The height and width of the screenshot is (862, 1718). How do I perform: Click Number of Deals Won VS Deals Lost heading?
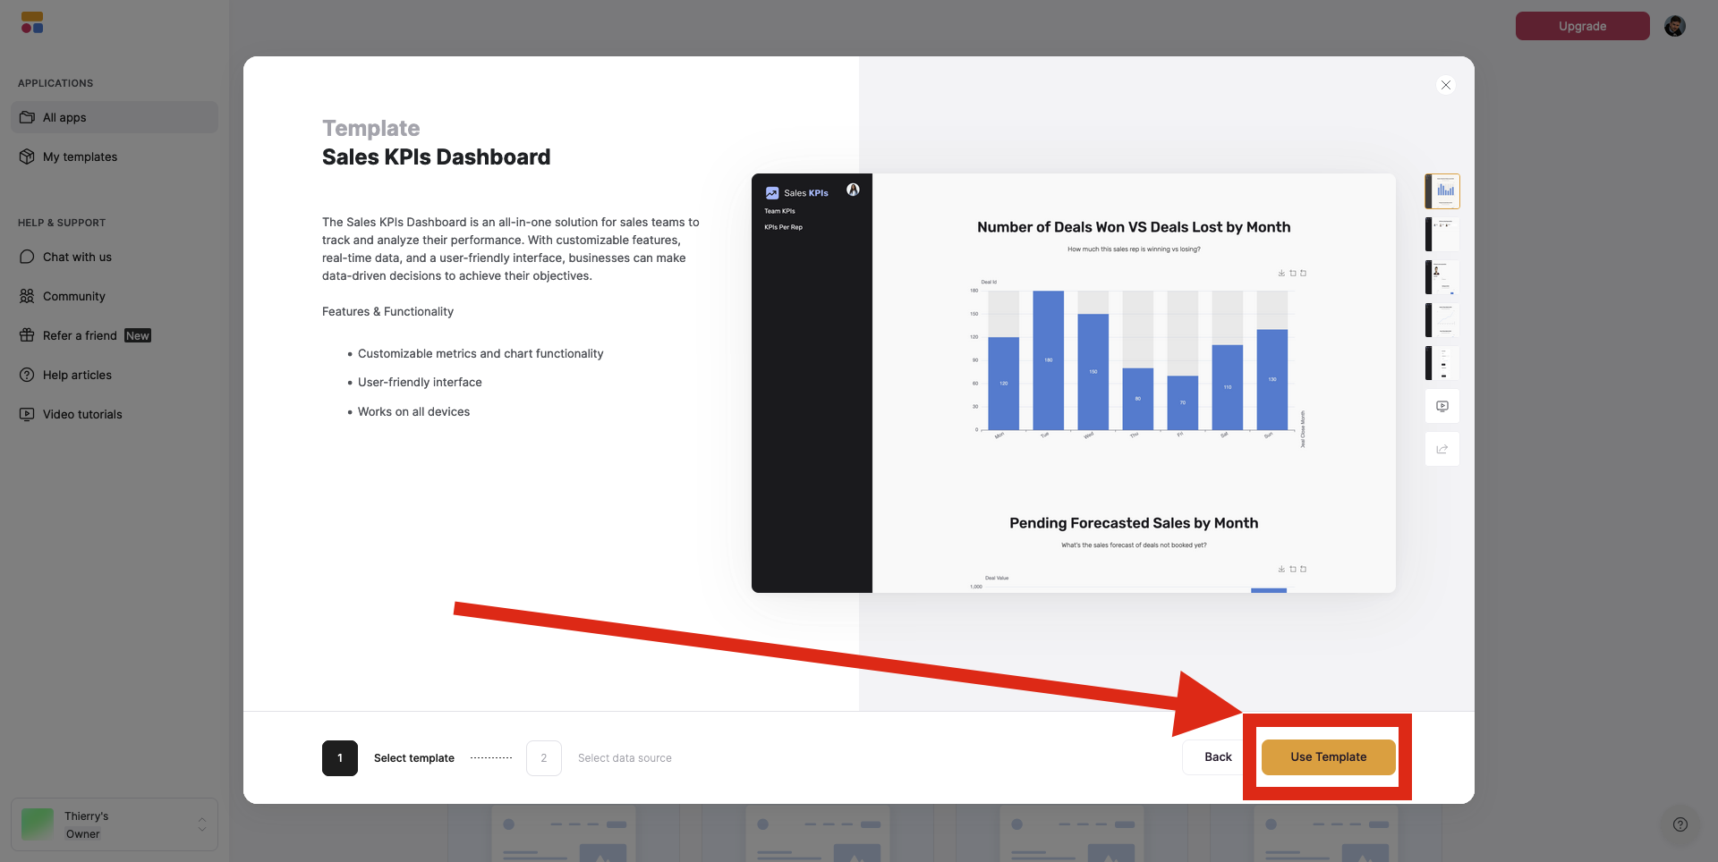(1134, 227)
